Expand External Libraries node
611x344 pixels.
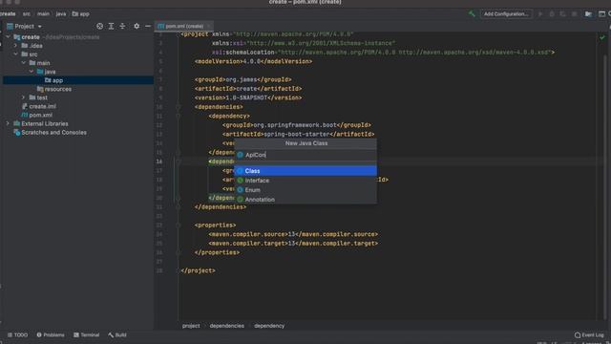8,123
